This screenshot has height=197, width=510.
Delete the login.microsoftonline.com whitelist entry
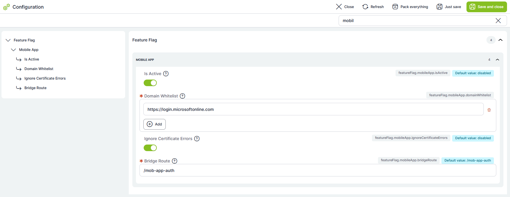(x=489, y=110)
